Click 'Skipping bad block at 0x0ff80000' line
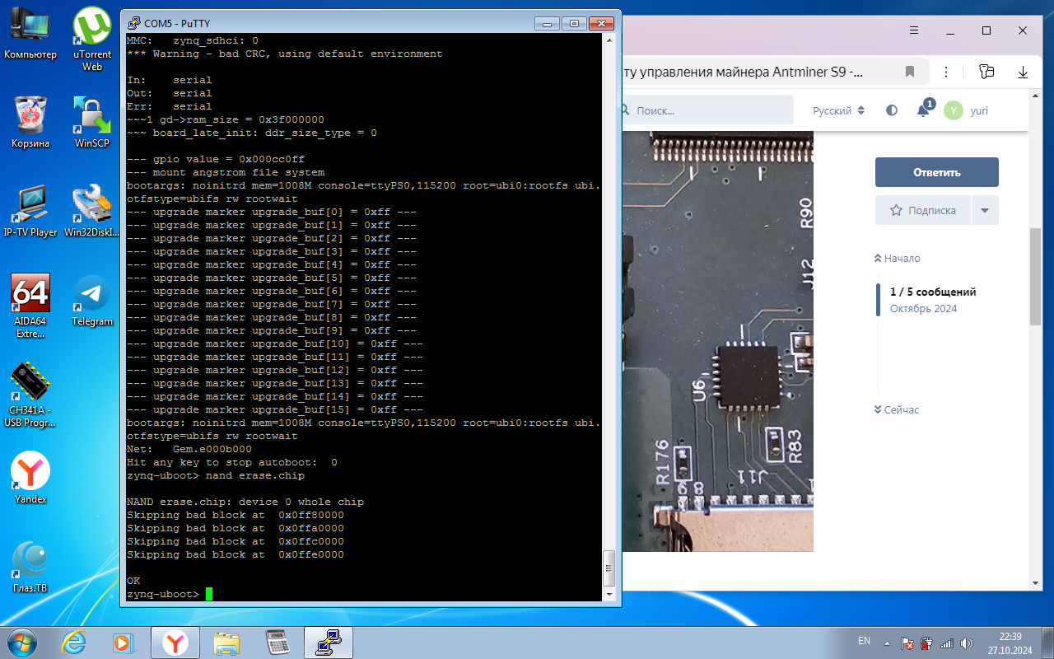The width and height of the screenshot is (1054, 659). pyautogui.click(x=236, y=515)
